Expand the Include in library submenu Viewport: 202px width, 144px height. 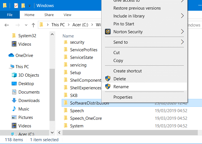182,16
